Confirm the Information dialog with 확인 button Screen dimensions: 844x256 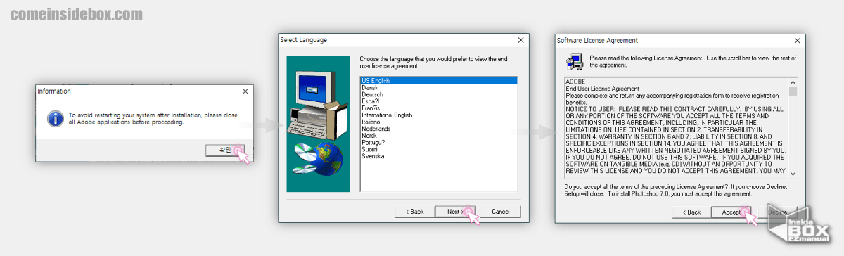tap(226, 150)
